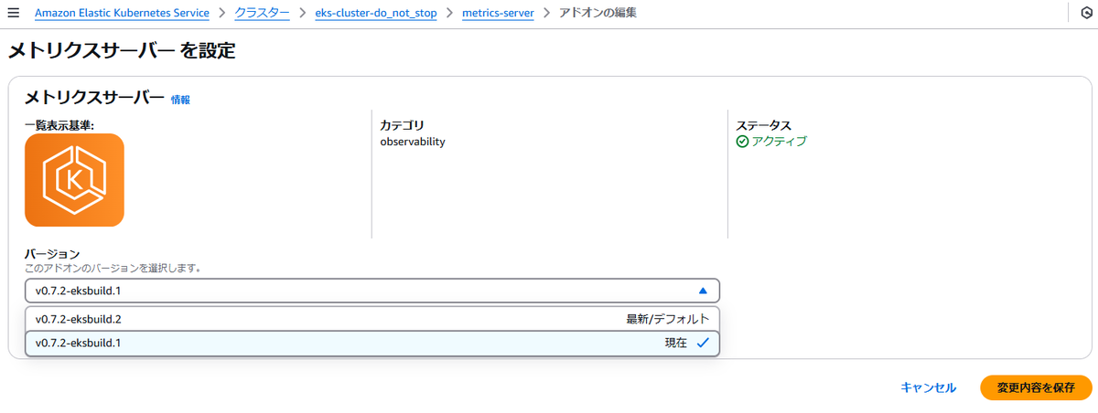Click the キャンセル button
Viewport: 1098px width, 413px height.
[928, 387]
